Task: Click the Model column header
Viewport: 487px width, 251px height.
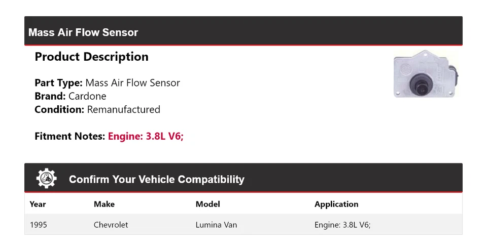Action: point(207,204)
